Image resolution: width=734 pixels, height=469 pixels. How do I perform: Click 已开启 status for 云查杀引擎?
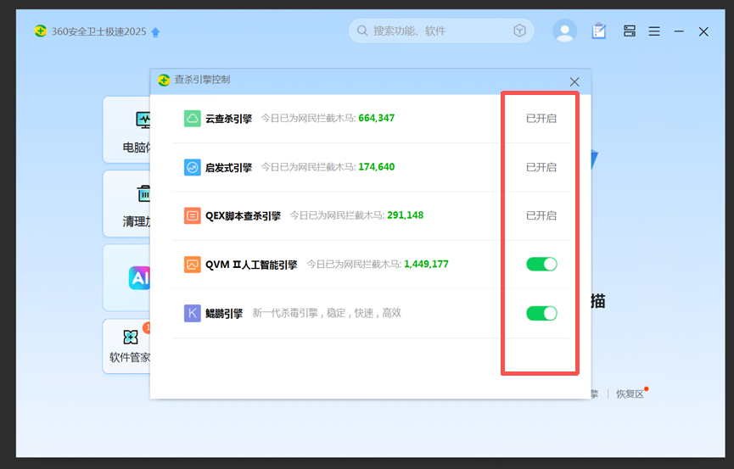pos(541,119)
